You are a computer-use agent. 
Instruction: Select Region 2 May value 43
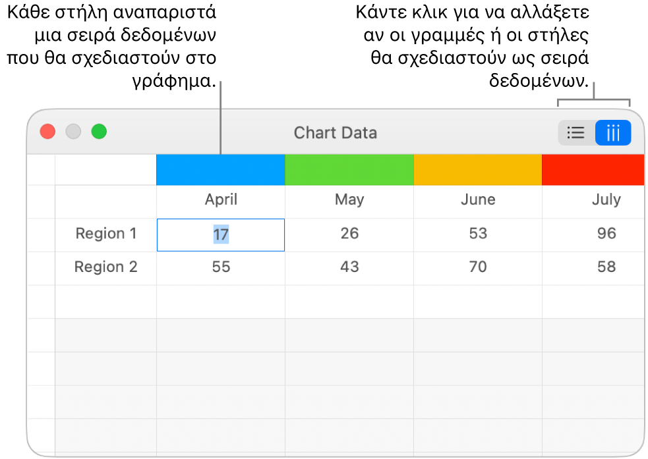click(349, 267)
